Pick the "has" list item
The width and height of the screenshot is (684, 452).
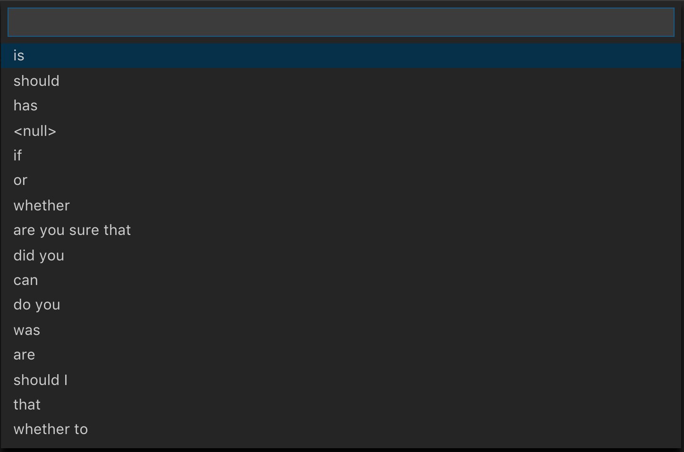pyautogui.click(x=341, y=106)
